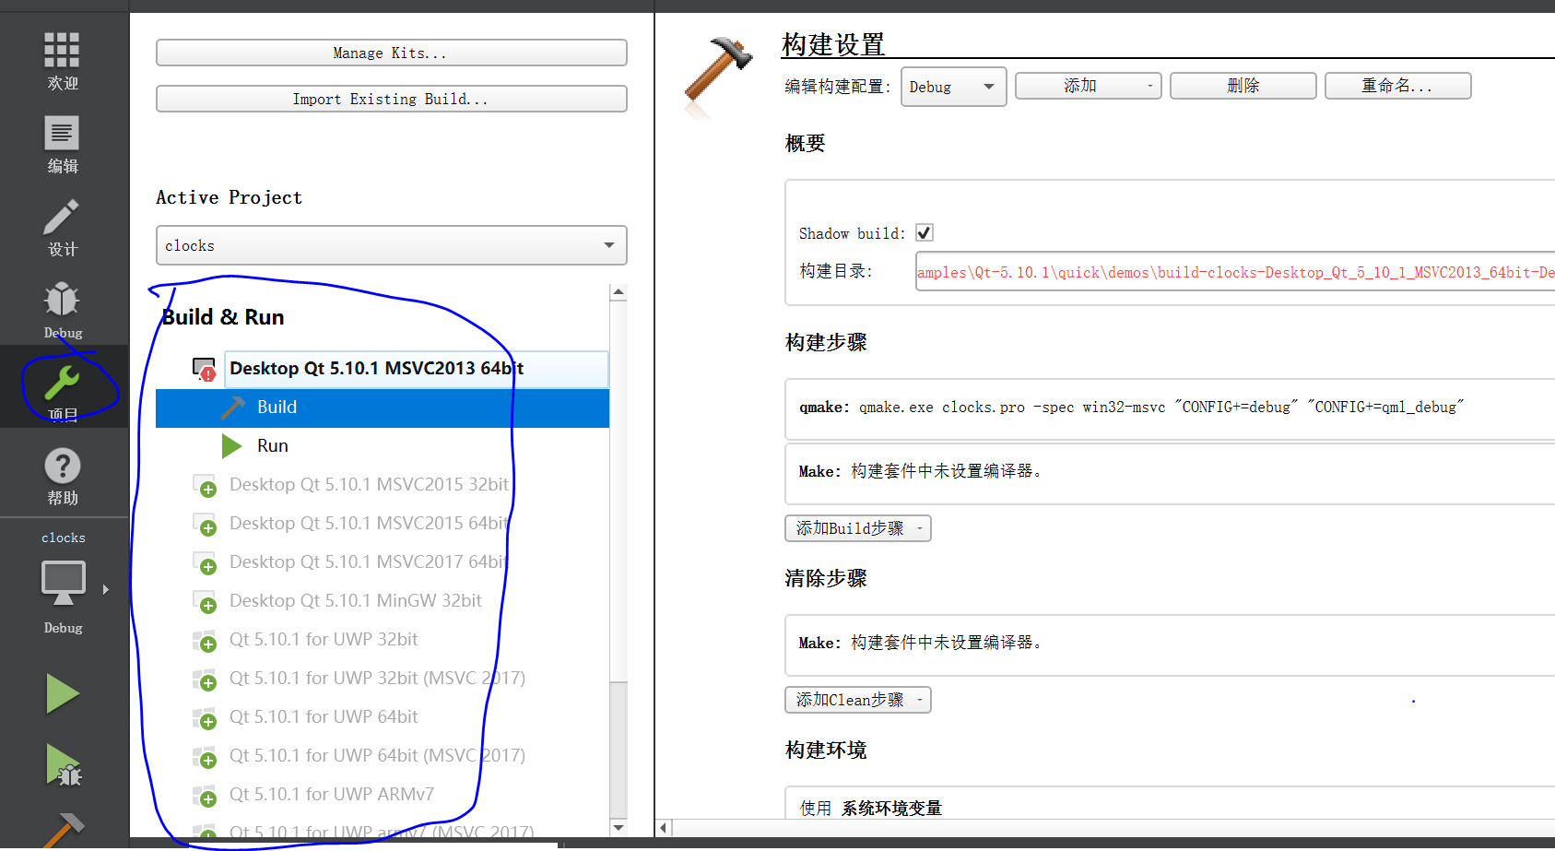Viewport: 1555px width, 851px height.
Task: Click the kit warning icon beside MSVC2013 64bit
Action: (204, 370)
